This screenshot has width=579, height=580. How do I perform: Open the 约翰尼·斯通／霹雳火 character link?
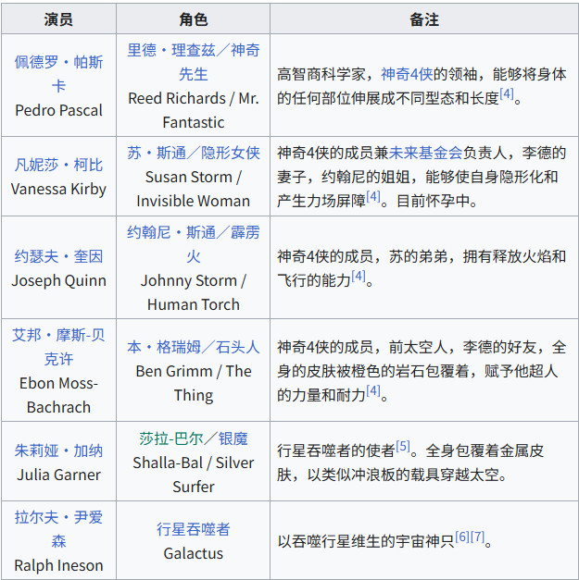point(194,244)
